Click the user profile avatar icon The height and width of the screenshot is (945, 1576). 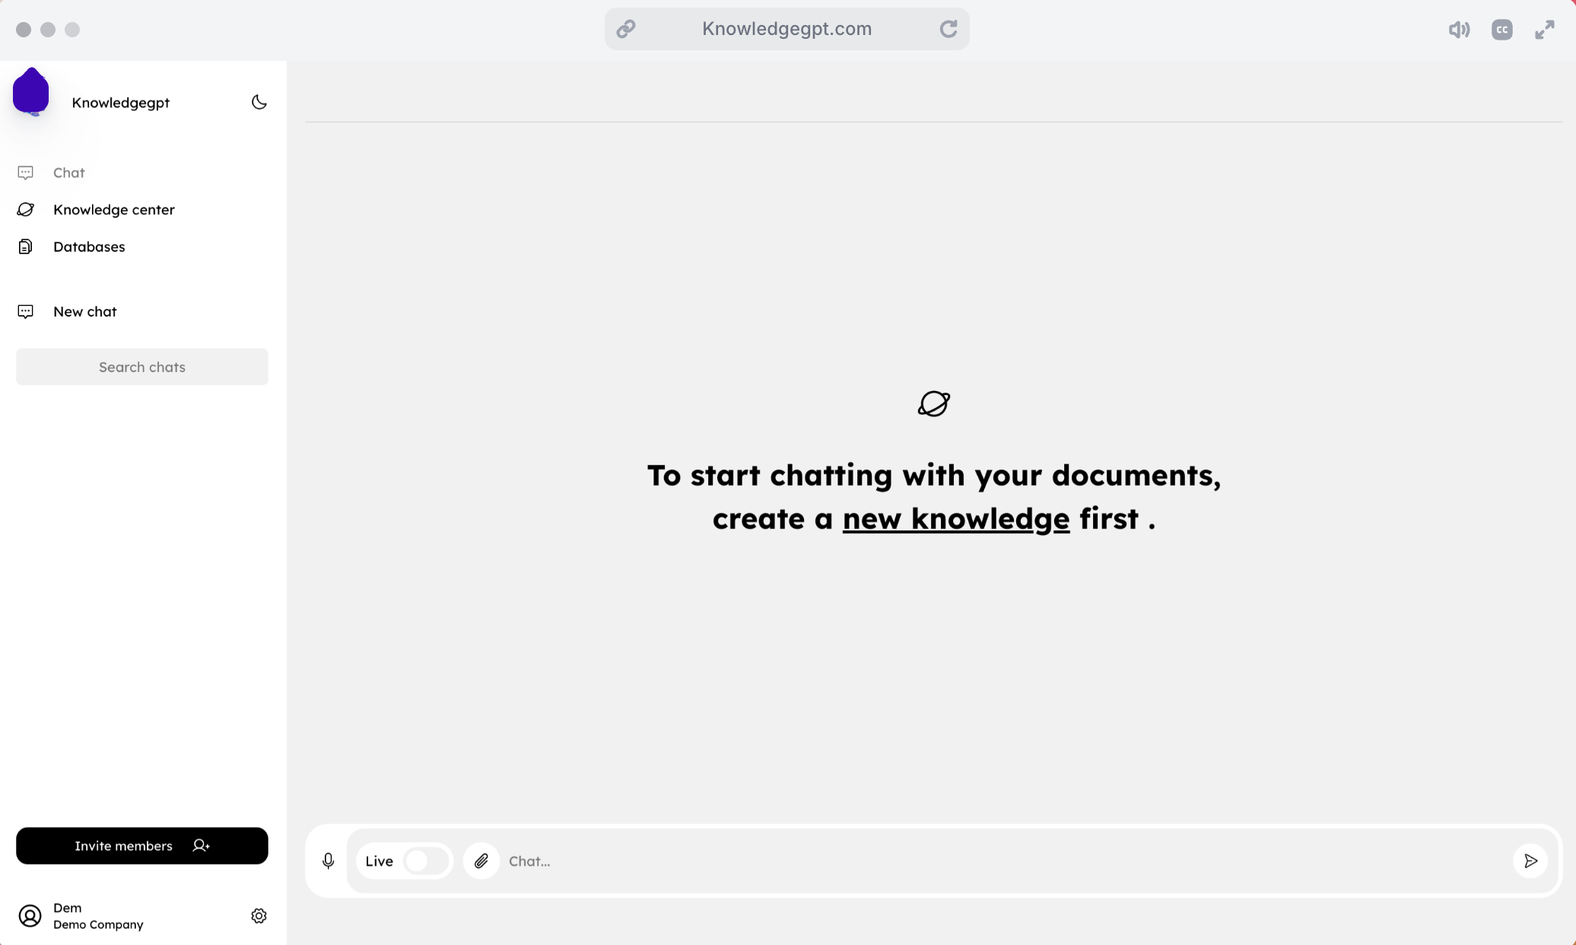pos(30,915)
